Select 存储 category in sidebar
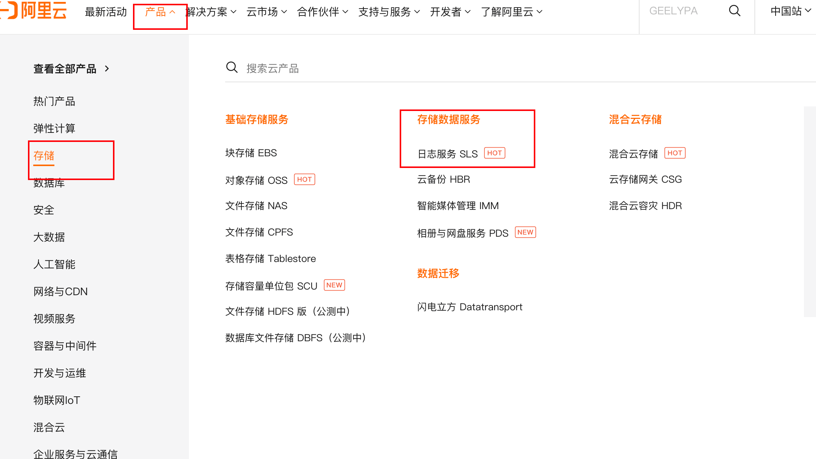This screenshot has height=459, width=816. coord(44,156)
